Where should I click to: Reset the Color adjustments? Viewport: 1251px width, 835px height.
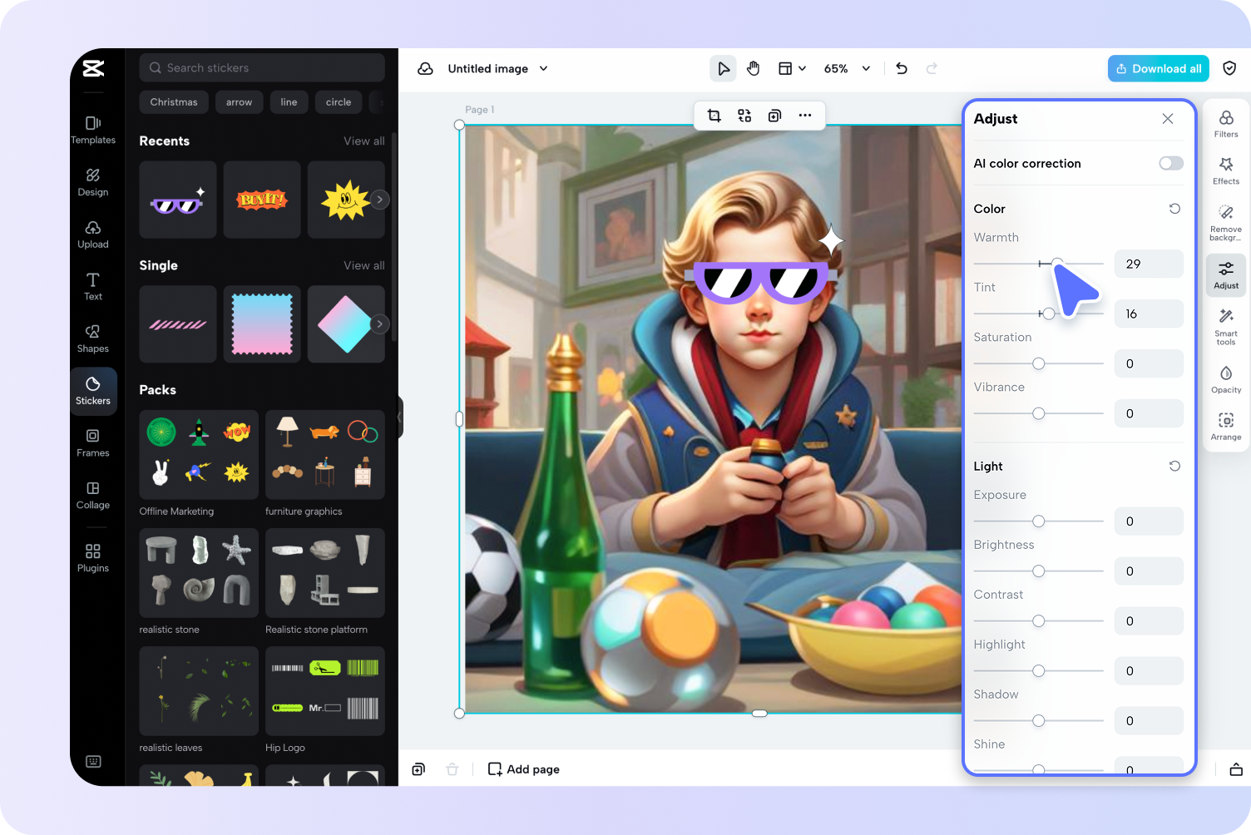tap(1174, 209)
